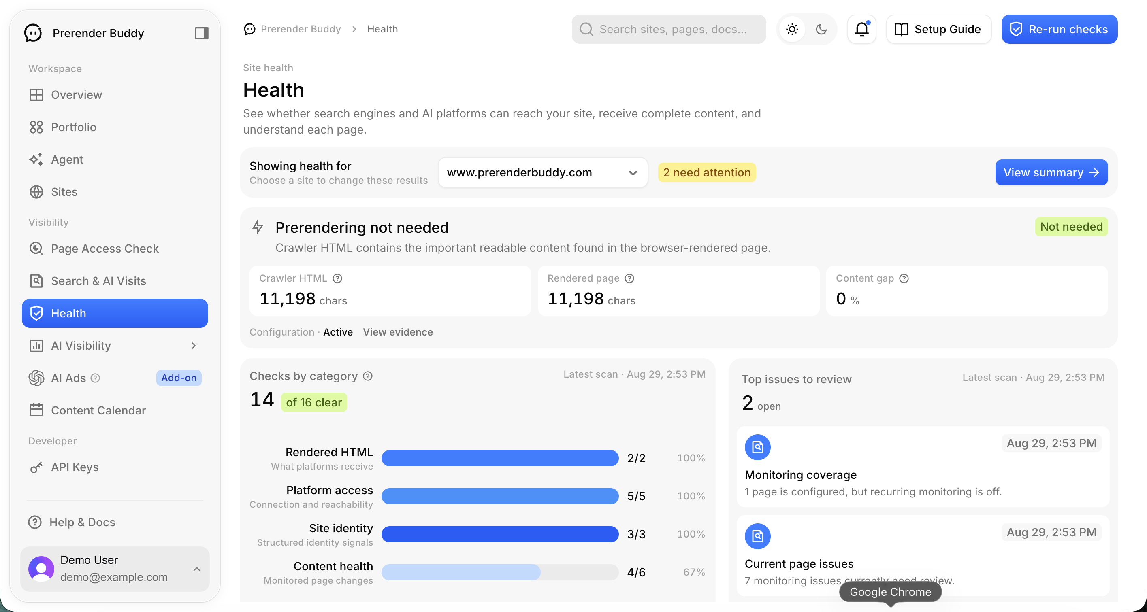The width and height of the screenshot is (1147, 612).
Task: Select the Health sidebar item
Action: click(115, 313)
